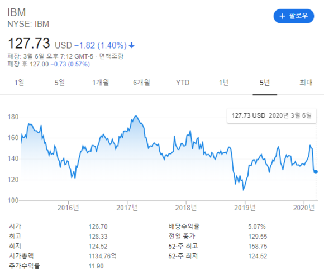Switch to the 1개월 chart tab
Screen dimensions: 324x275
(101, 83)
